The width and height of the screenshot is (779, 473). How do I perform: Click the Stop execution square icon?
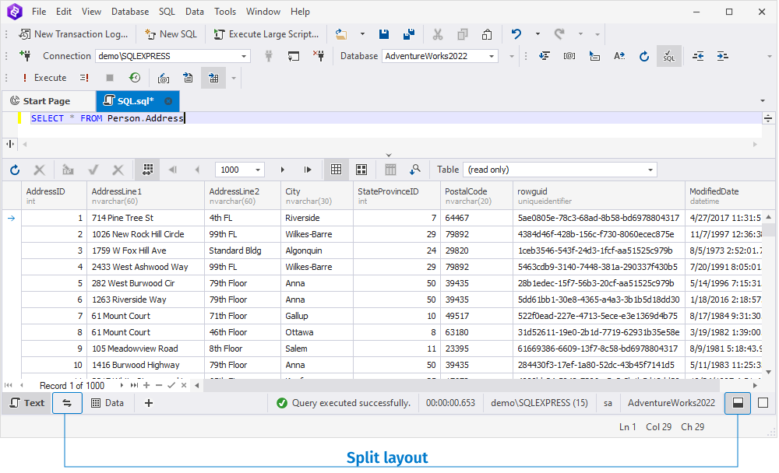[x=110, y=78]
